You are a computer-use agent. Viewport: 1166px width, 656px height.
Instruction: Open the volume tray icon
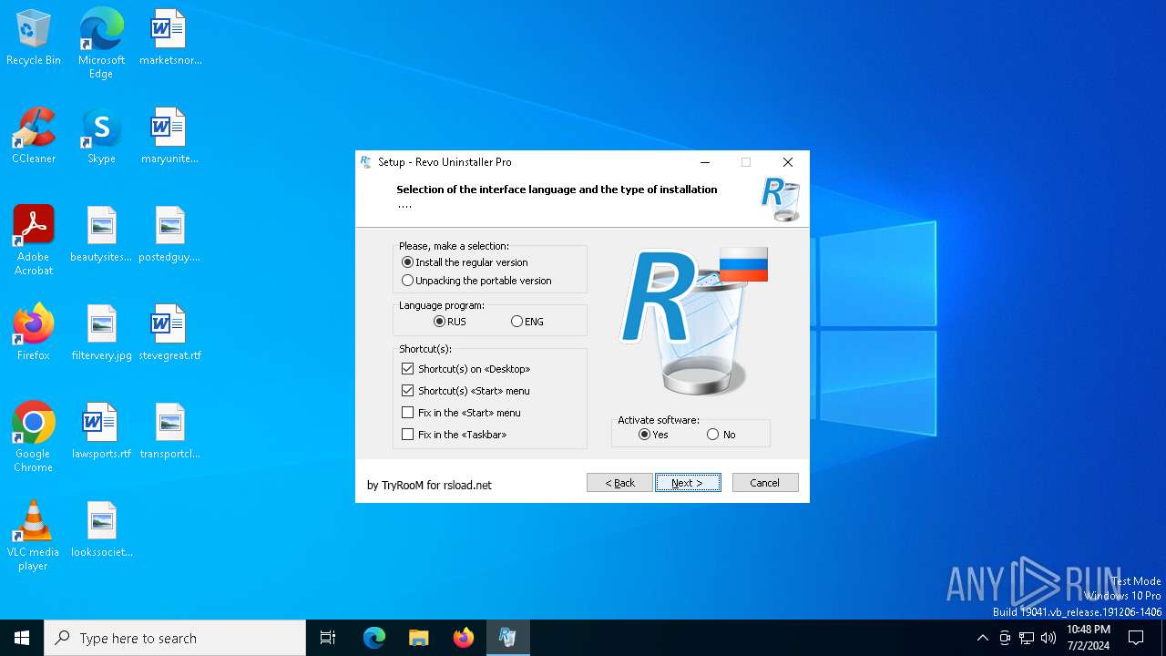1048,638
